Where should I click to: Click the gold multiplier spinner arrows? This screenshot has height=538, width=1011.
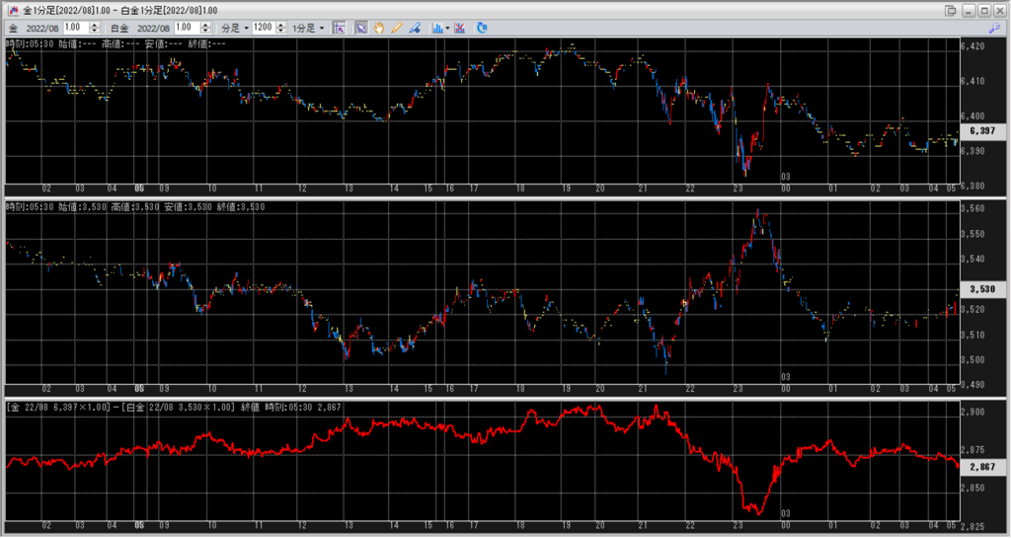click(95, 28)
